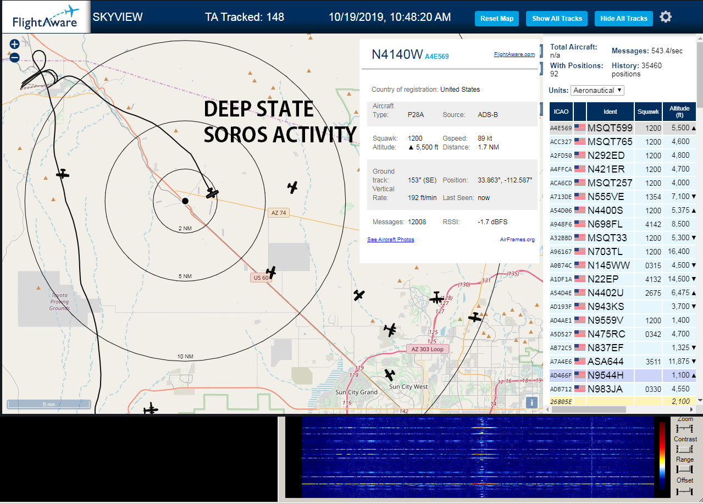The image size is (703, 504).
Task: Select the N837EF aircraft row
Action: click(x=623, y=348)
